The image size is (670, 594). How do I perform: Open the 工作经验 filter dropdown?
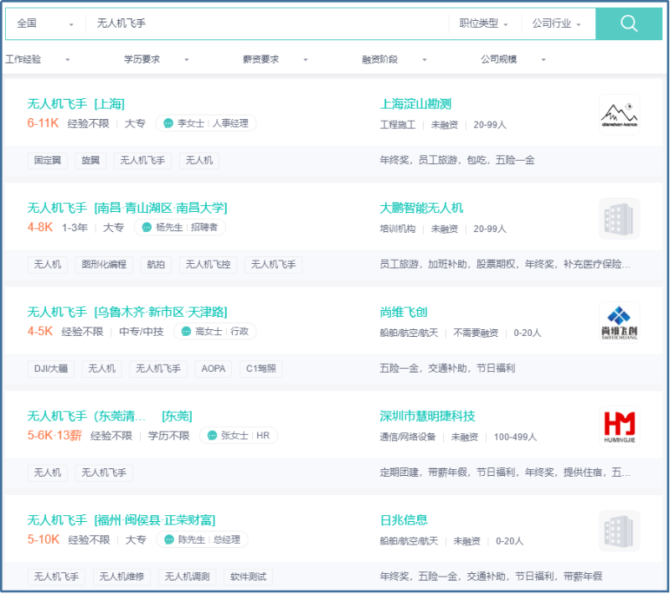(x=38, y=59)
